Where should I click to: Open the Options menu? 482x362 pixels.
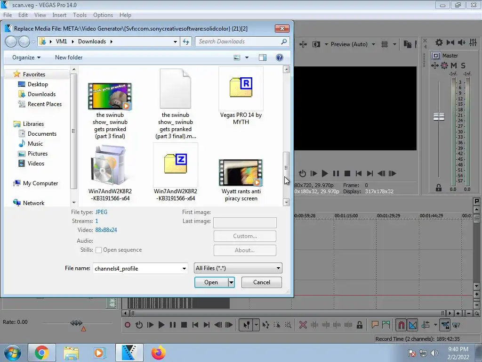[103, 15]
